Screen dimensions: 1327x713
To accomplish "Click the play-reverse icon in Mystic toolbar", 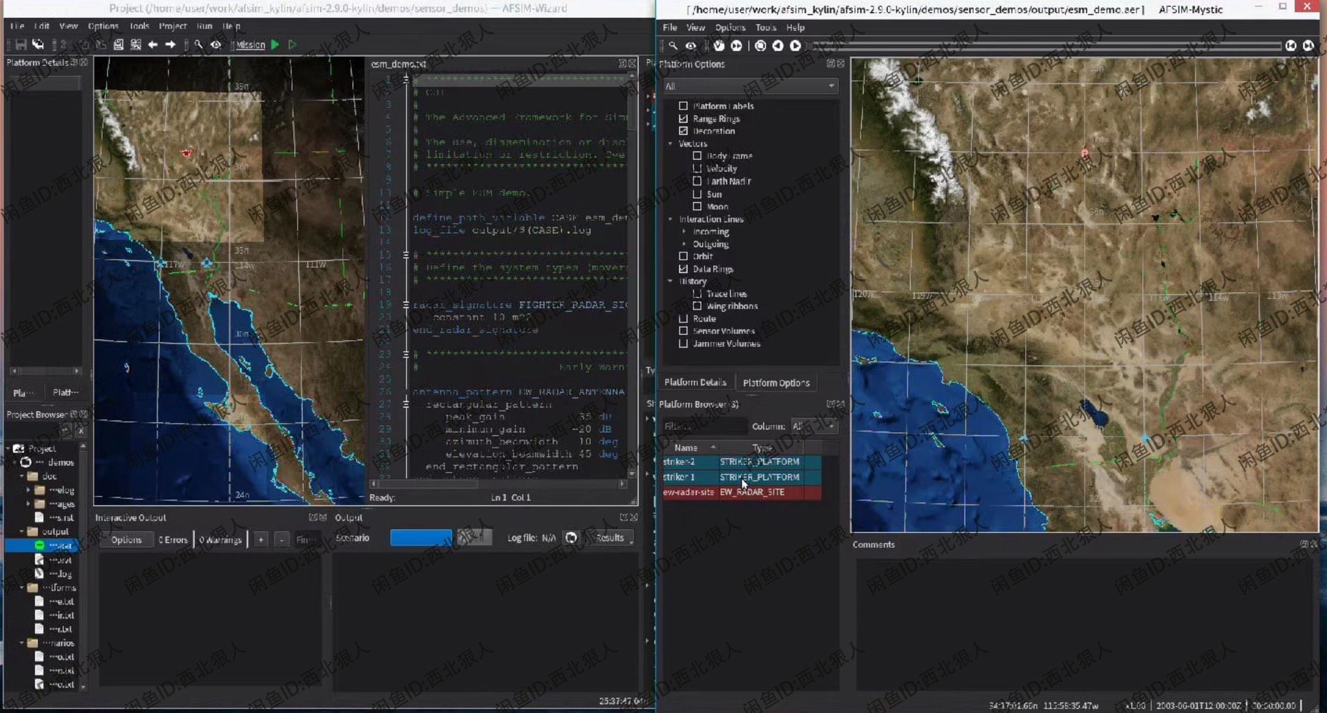I will click(x=778, y=46).
